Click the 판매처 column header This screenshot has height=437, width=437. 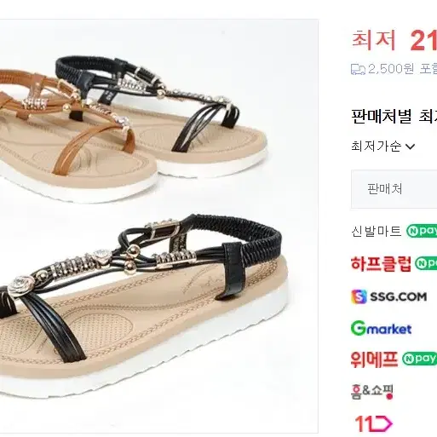(385, 189)
